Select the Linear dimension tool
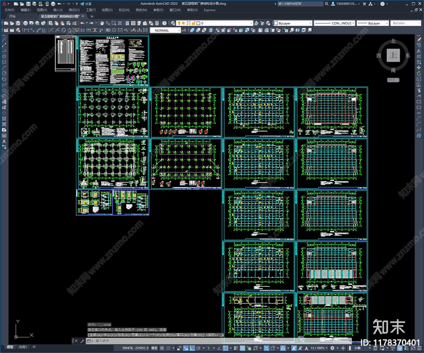This screenshot has width=424, height=353. pos(26,30)
